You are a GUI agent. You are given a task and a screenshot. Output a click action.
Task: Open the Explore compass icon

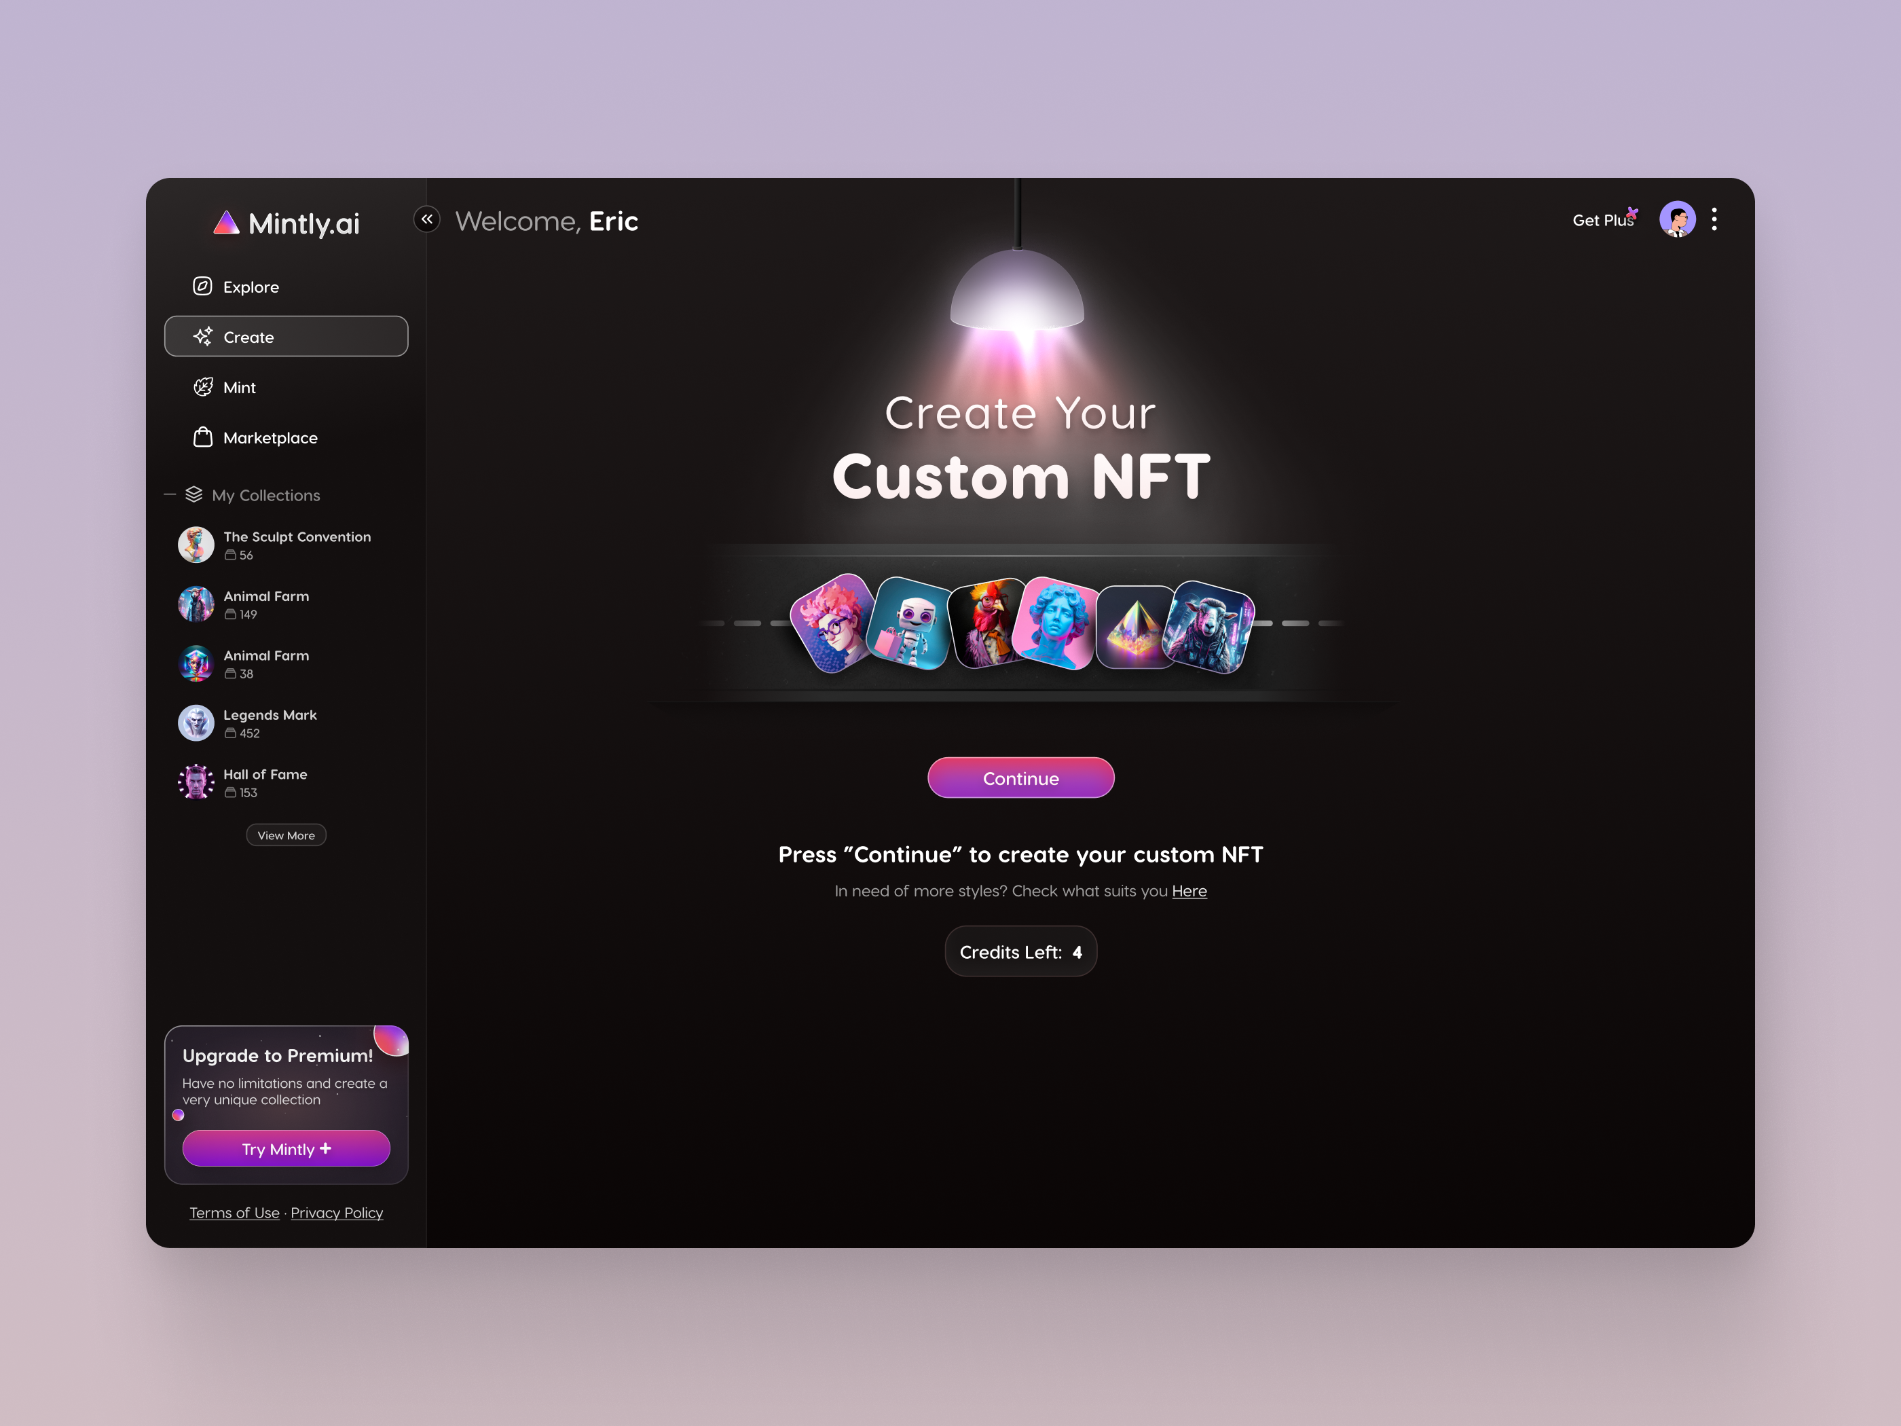pos(203,287)
